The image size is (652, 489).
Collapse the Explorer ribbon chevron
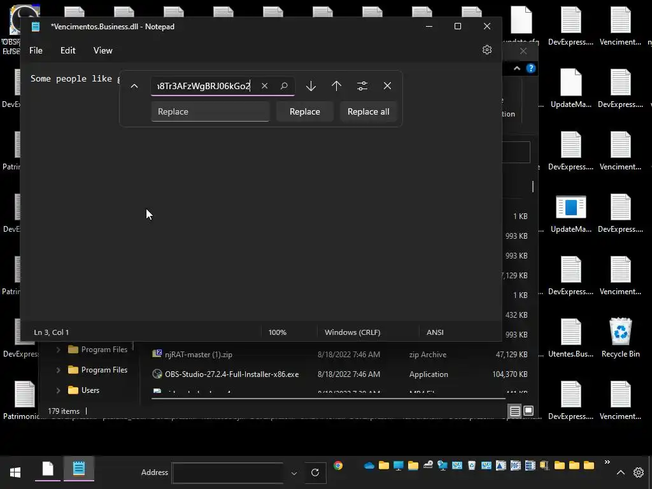pos(517,68)
